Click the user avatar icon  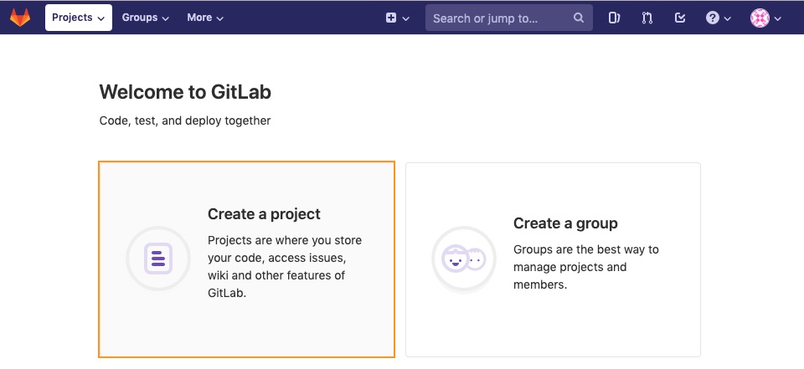(760, 18)
